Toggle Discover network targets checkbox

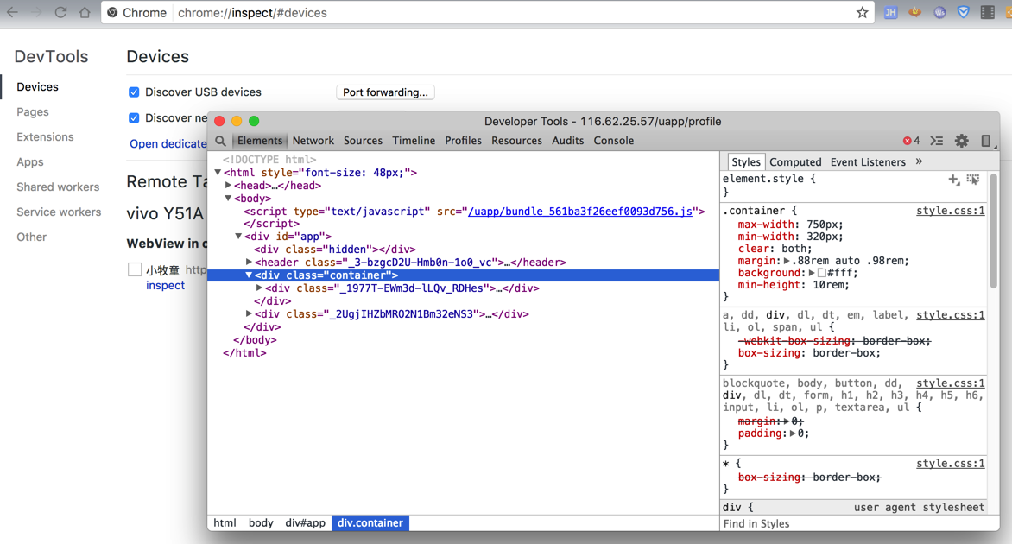pyautogui.click(x=134, y=118)
